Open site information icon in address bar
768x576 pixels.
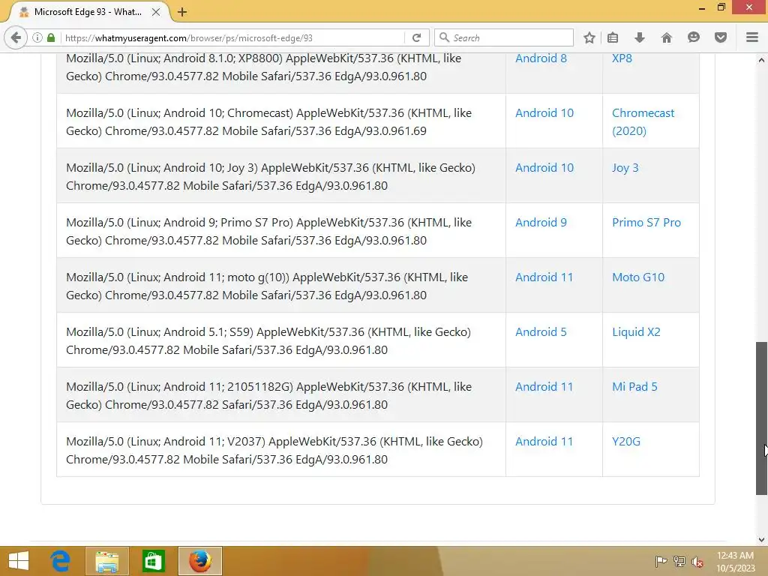(x=37, y=37)
